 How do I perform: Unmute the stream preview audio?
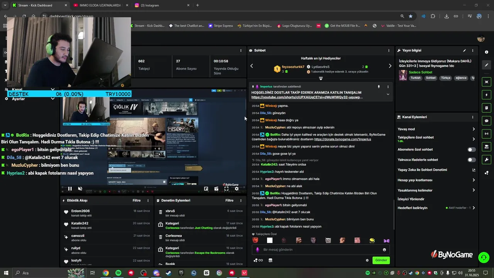coord(80,189)
